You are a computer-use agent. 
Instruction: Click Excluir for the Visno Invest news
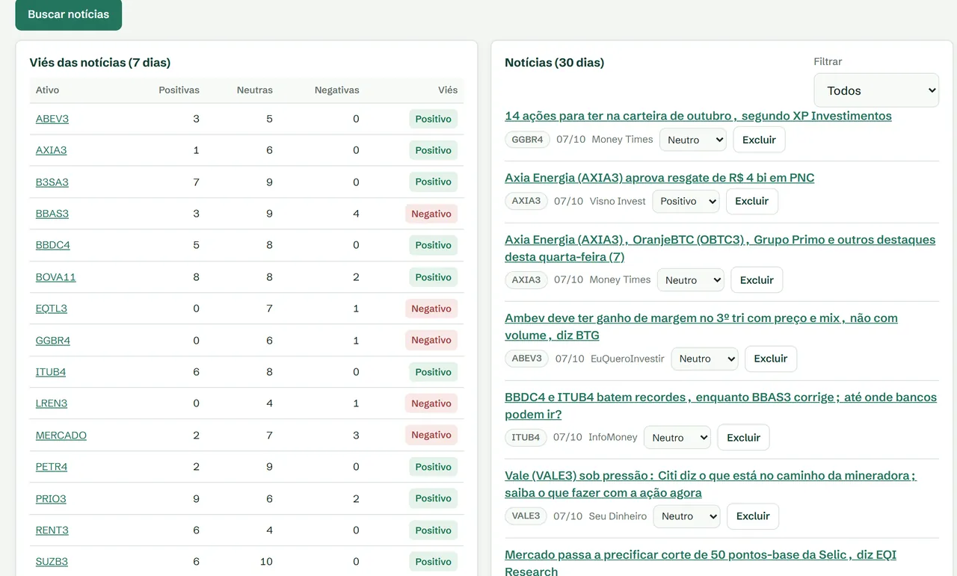pyautogui.click(x=752, y=201)
